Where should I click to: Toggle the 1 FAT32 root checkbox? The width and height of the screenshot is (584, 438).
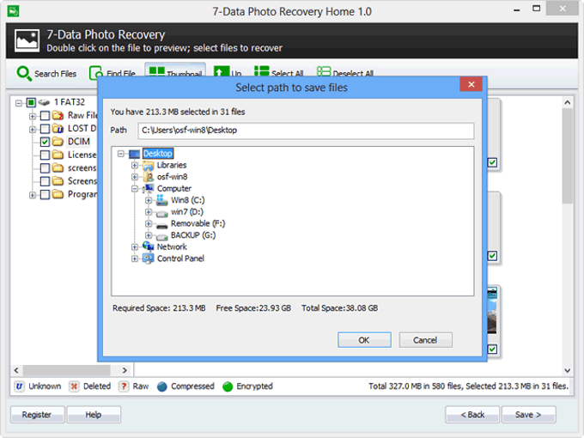click(31, 102)
